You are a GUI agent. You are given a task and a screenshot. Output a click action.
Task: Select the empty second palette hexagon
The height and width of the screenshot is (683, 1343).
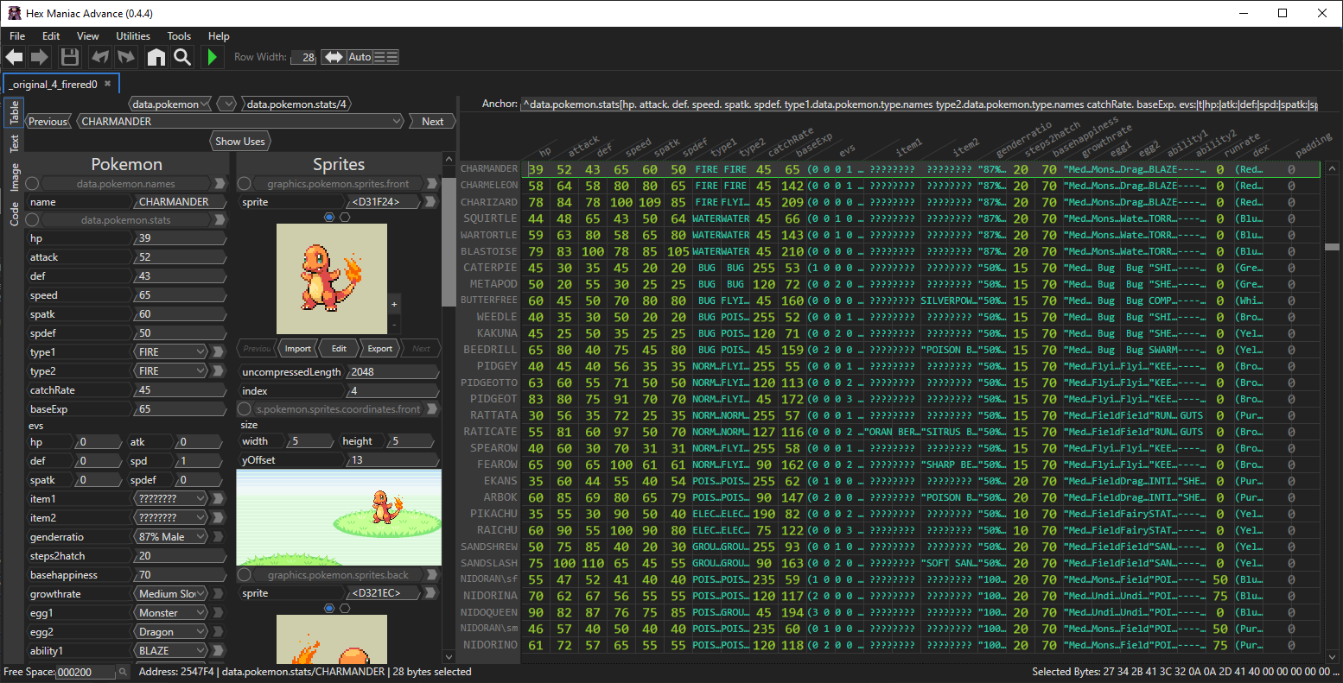click(x=345, y=218)
